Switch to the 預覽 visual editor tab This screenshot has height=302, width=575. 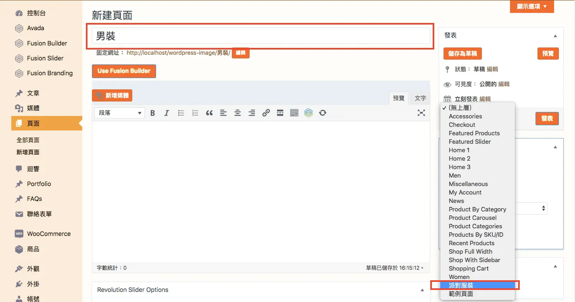399,98
